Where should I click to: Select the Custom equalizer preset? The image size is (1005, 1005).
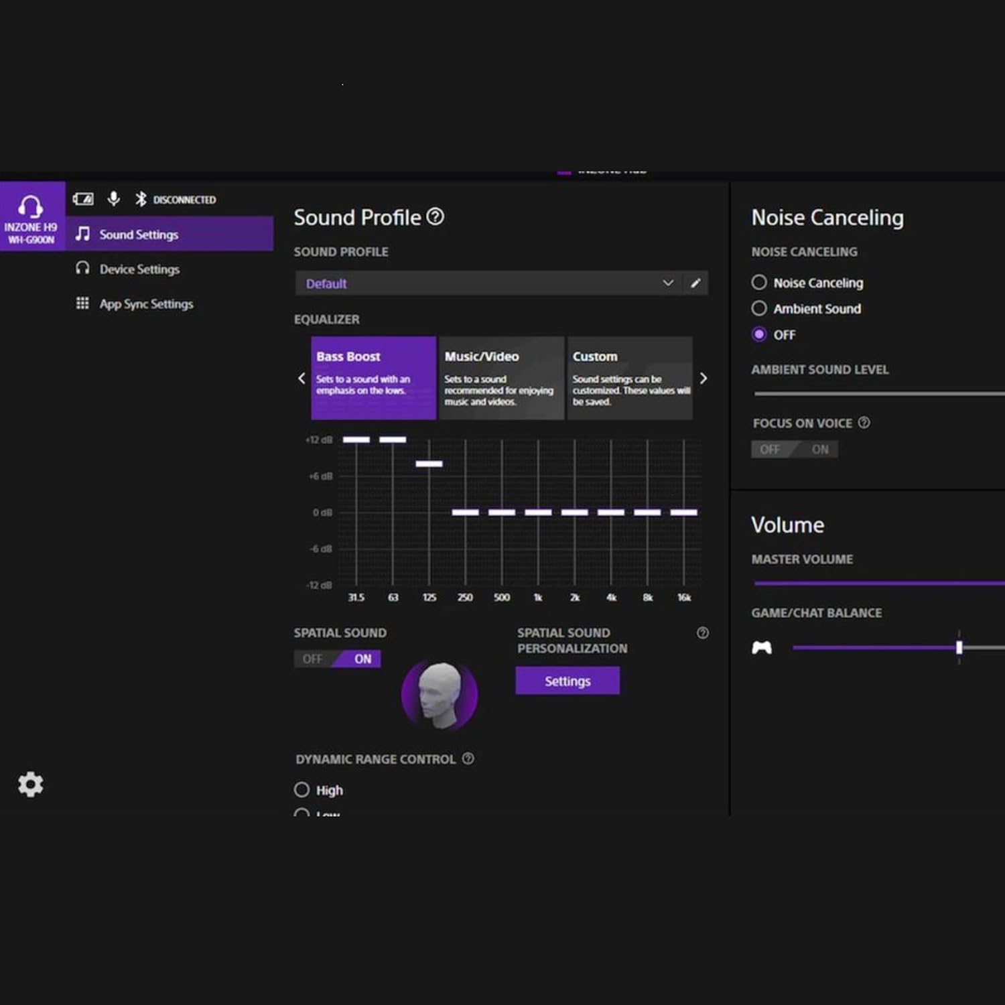tap(630, 378)
